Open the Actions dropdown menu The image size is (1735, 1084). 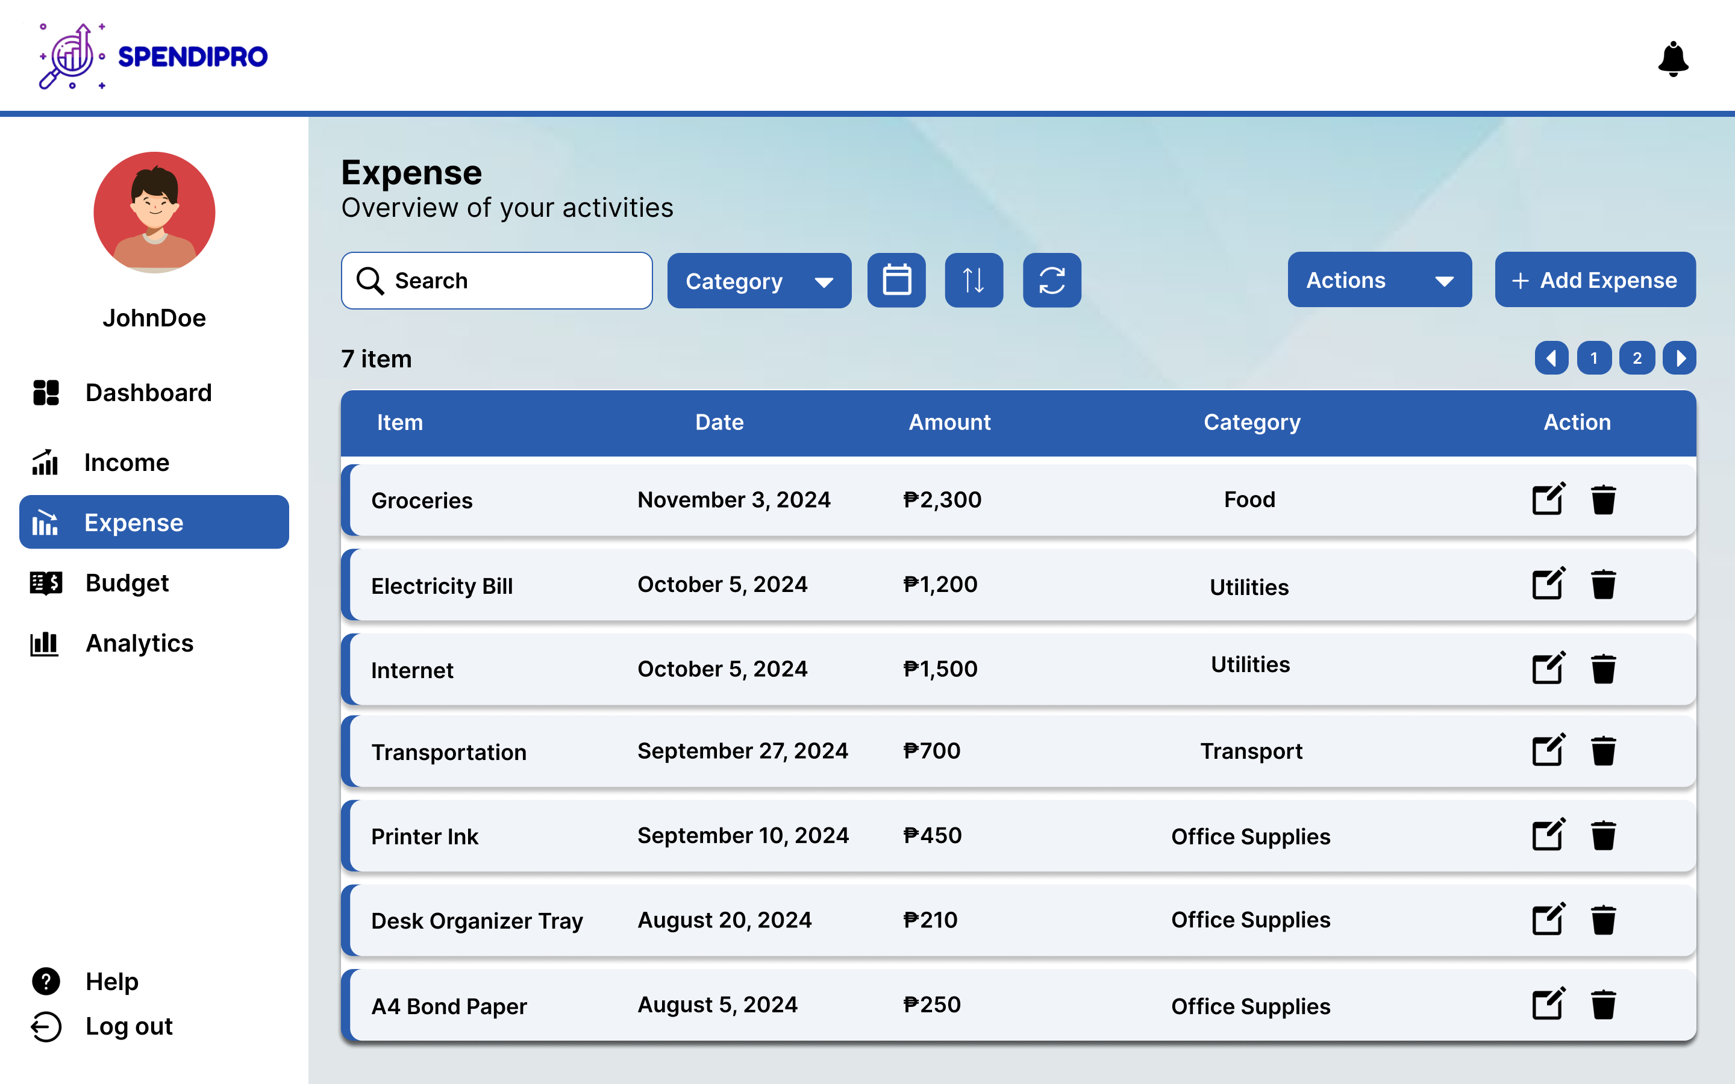coord(1379,280)
